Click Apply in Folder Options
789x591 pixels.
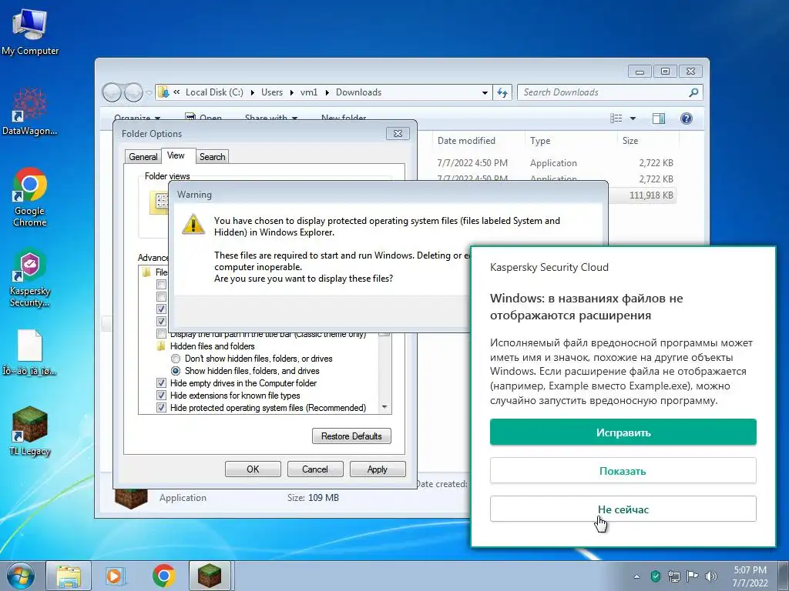[x=378, y=469]
